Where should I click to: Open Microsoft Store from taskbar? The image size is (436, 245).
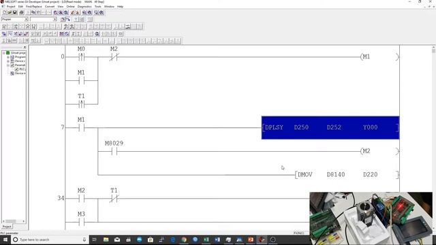(x=151, y=240)
